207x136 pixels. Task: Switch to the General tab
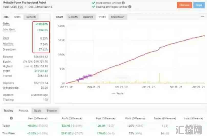(x=31, y=17)
